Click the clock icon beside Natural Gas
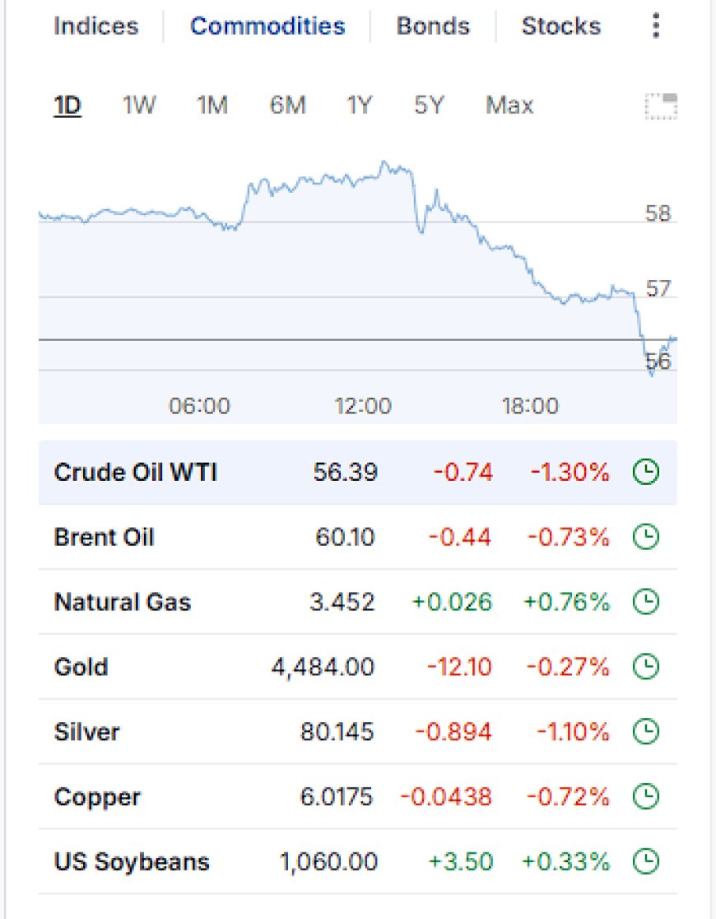 pos(646,602)
